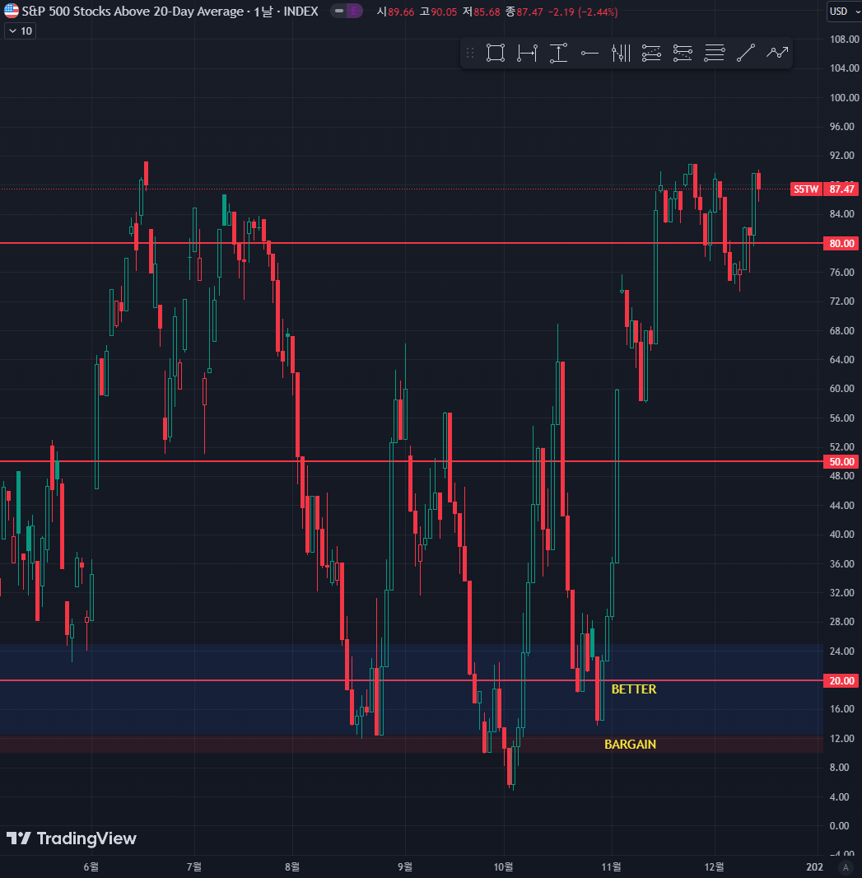Click the 9월 label on the time axis
Image resolution: width=862 pixels, height=878 pixels.
(405, 866)
